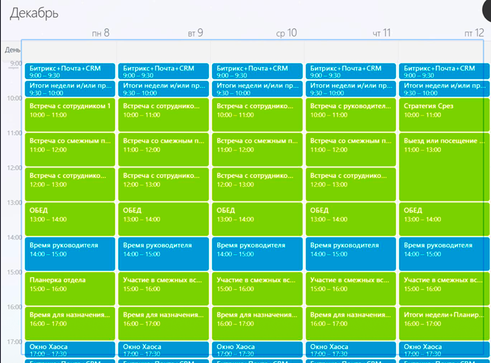
Task: Click the all-day 'День' cell for Monday
Action: tap(70, 51)
